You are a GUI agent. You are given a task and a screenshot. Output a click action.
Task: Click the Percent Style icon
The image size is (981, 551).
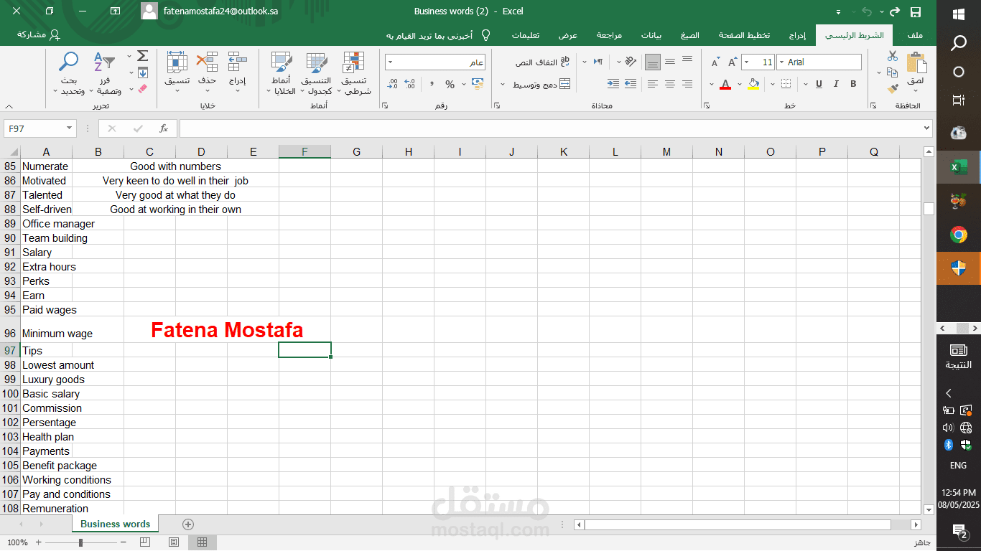point(450,85)
